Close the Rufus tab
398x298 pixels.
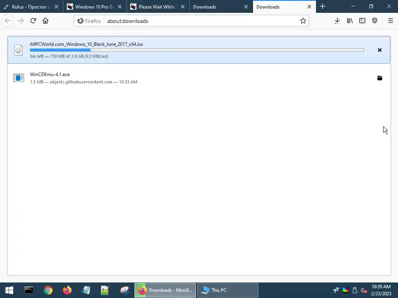(x=56, y=7)
